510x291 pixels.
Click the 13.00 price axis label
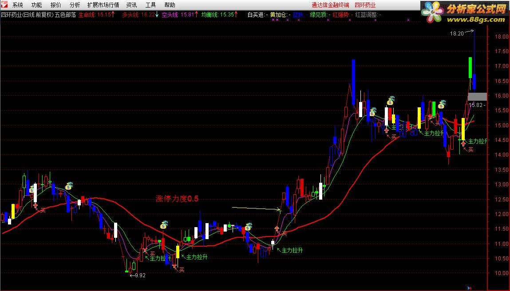click(x=502, y=185)
